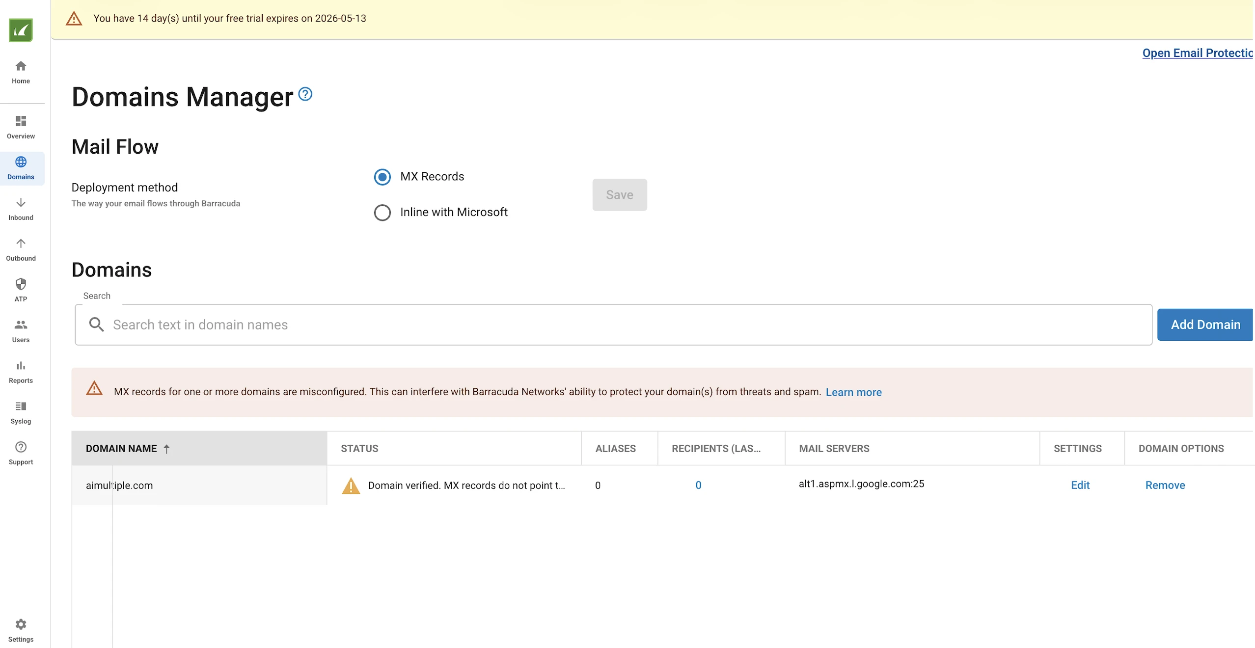Viewport: 1255px width, 648px height.
Task: Click the Domain Name column header
Action: [199, 449]
